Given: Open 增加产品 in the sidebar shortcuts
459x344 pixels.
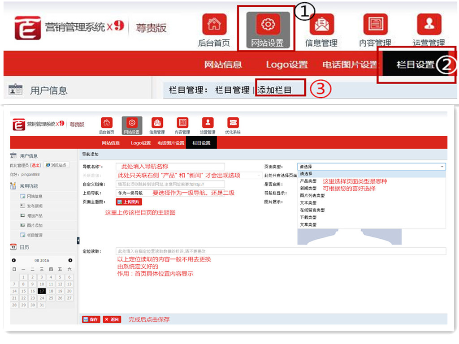Looking at the screenshot, I should (x=34, y=215).
